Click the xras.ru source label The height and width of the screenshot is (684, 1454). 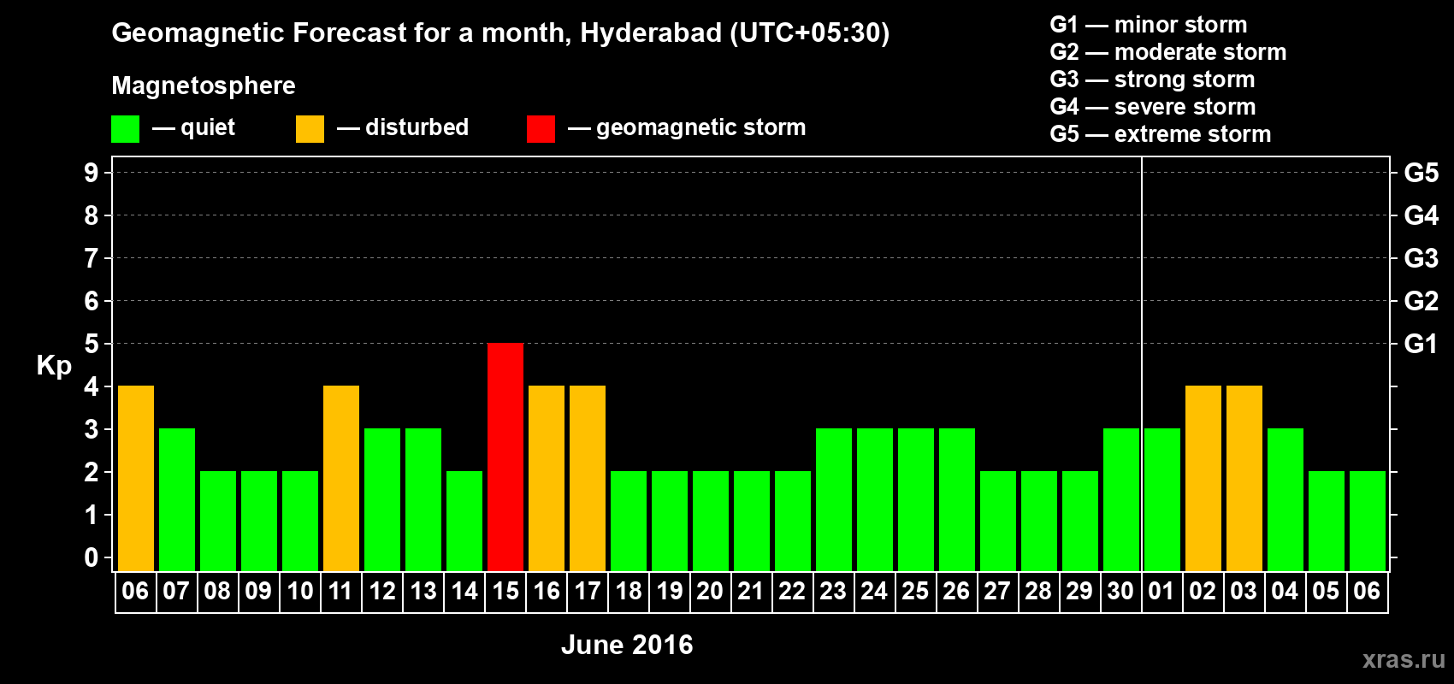click(x=1404, y=659)
